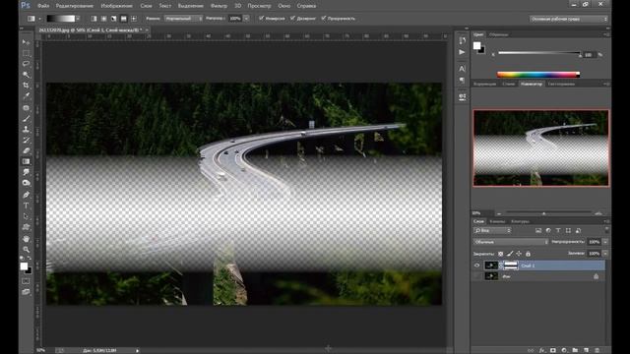Toggle lock transparent pixels
Viewport: 630px width, 354px height.
point(501,254)
